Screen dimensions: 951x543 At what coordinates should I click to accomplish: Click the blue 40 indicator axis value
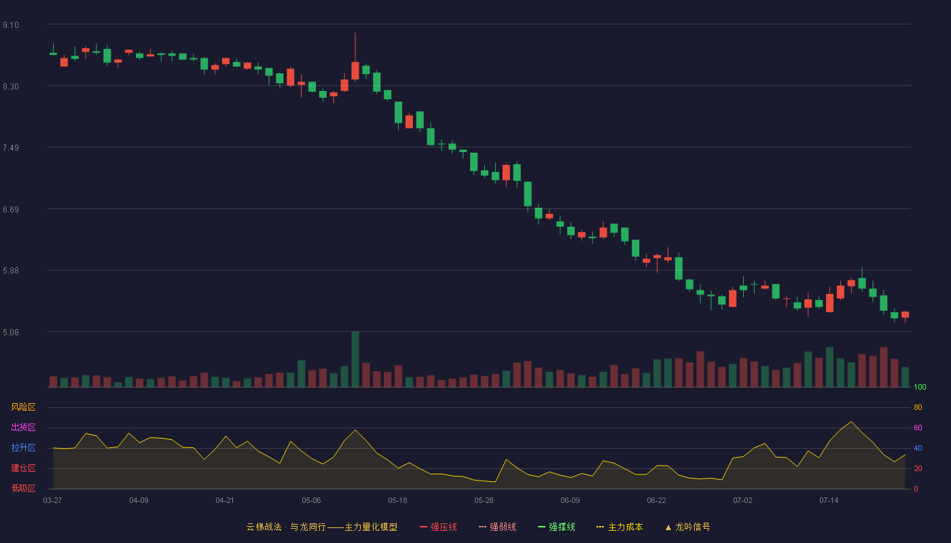(x=918, y=448)
